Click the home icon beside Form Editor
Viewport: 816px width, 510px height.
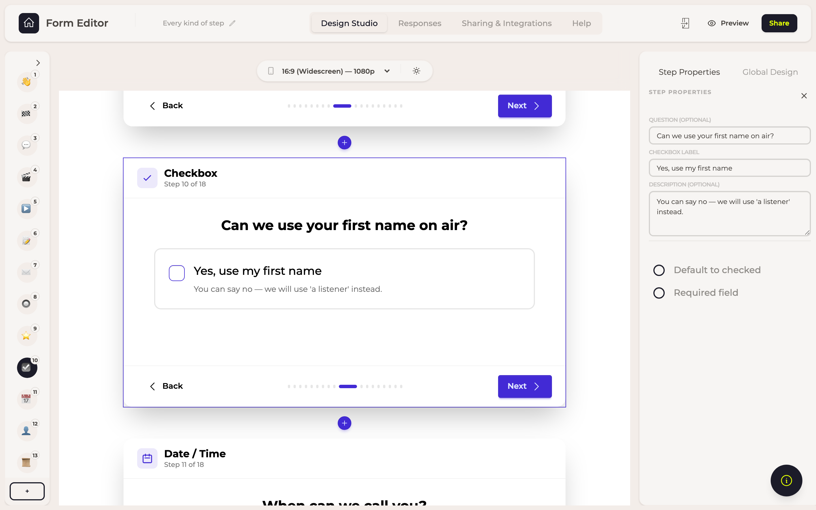coord(29,23)
